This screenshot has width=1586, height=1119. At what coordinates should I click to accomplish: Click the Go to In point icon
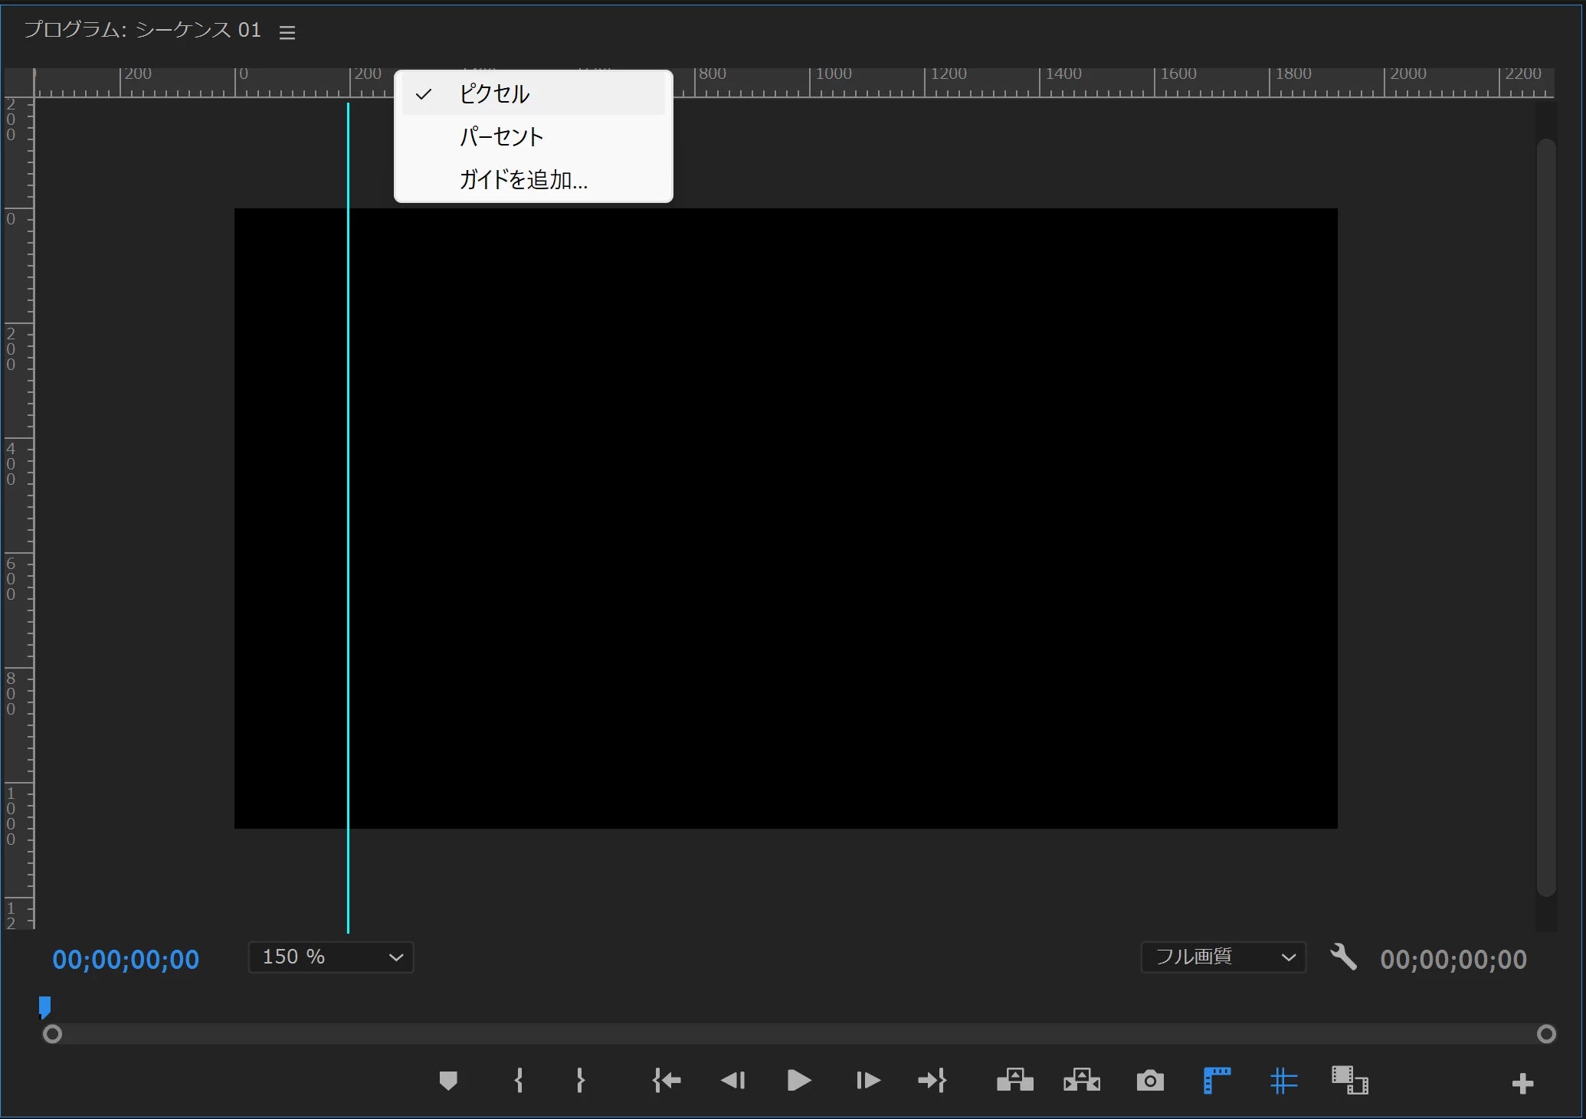point(666,1081)
